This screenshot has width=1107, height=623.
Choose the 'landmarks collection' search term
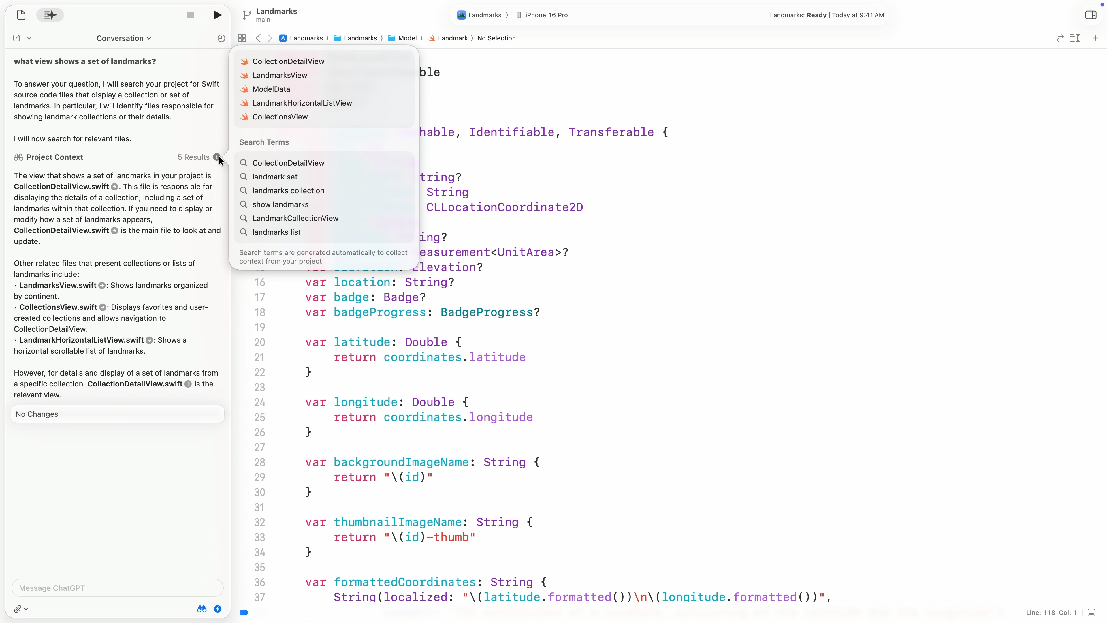pyautogui.click(x=288, y=190)
